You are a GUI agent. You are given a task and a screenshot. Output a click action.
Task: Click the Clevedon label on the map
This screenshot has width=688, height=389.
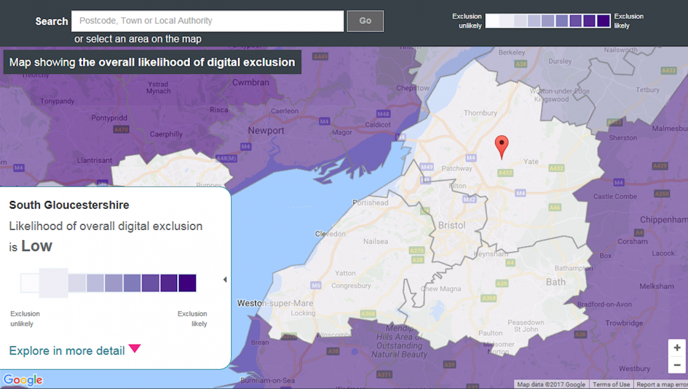330,234
